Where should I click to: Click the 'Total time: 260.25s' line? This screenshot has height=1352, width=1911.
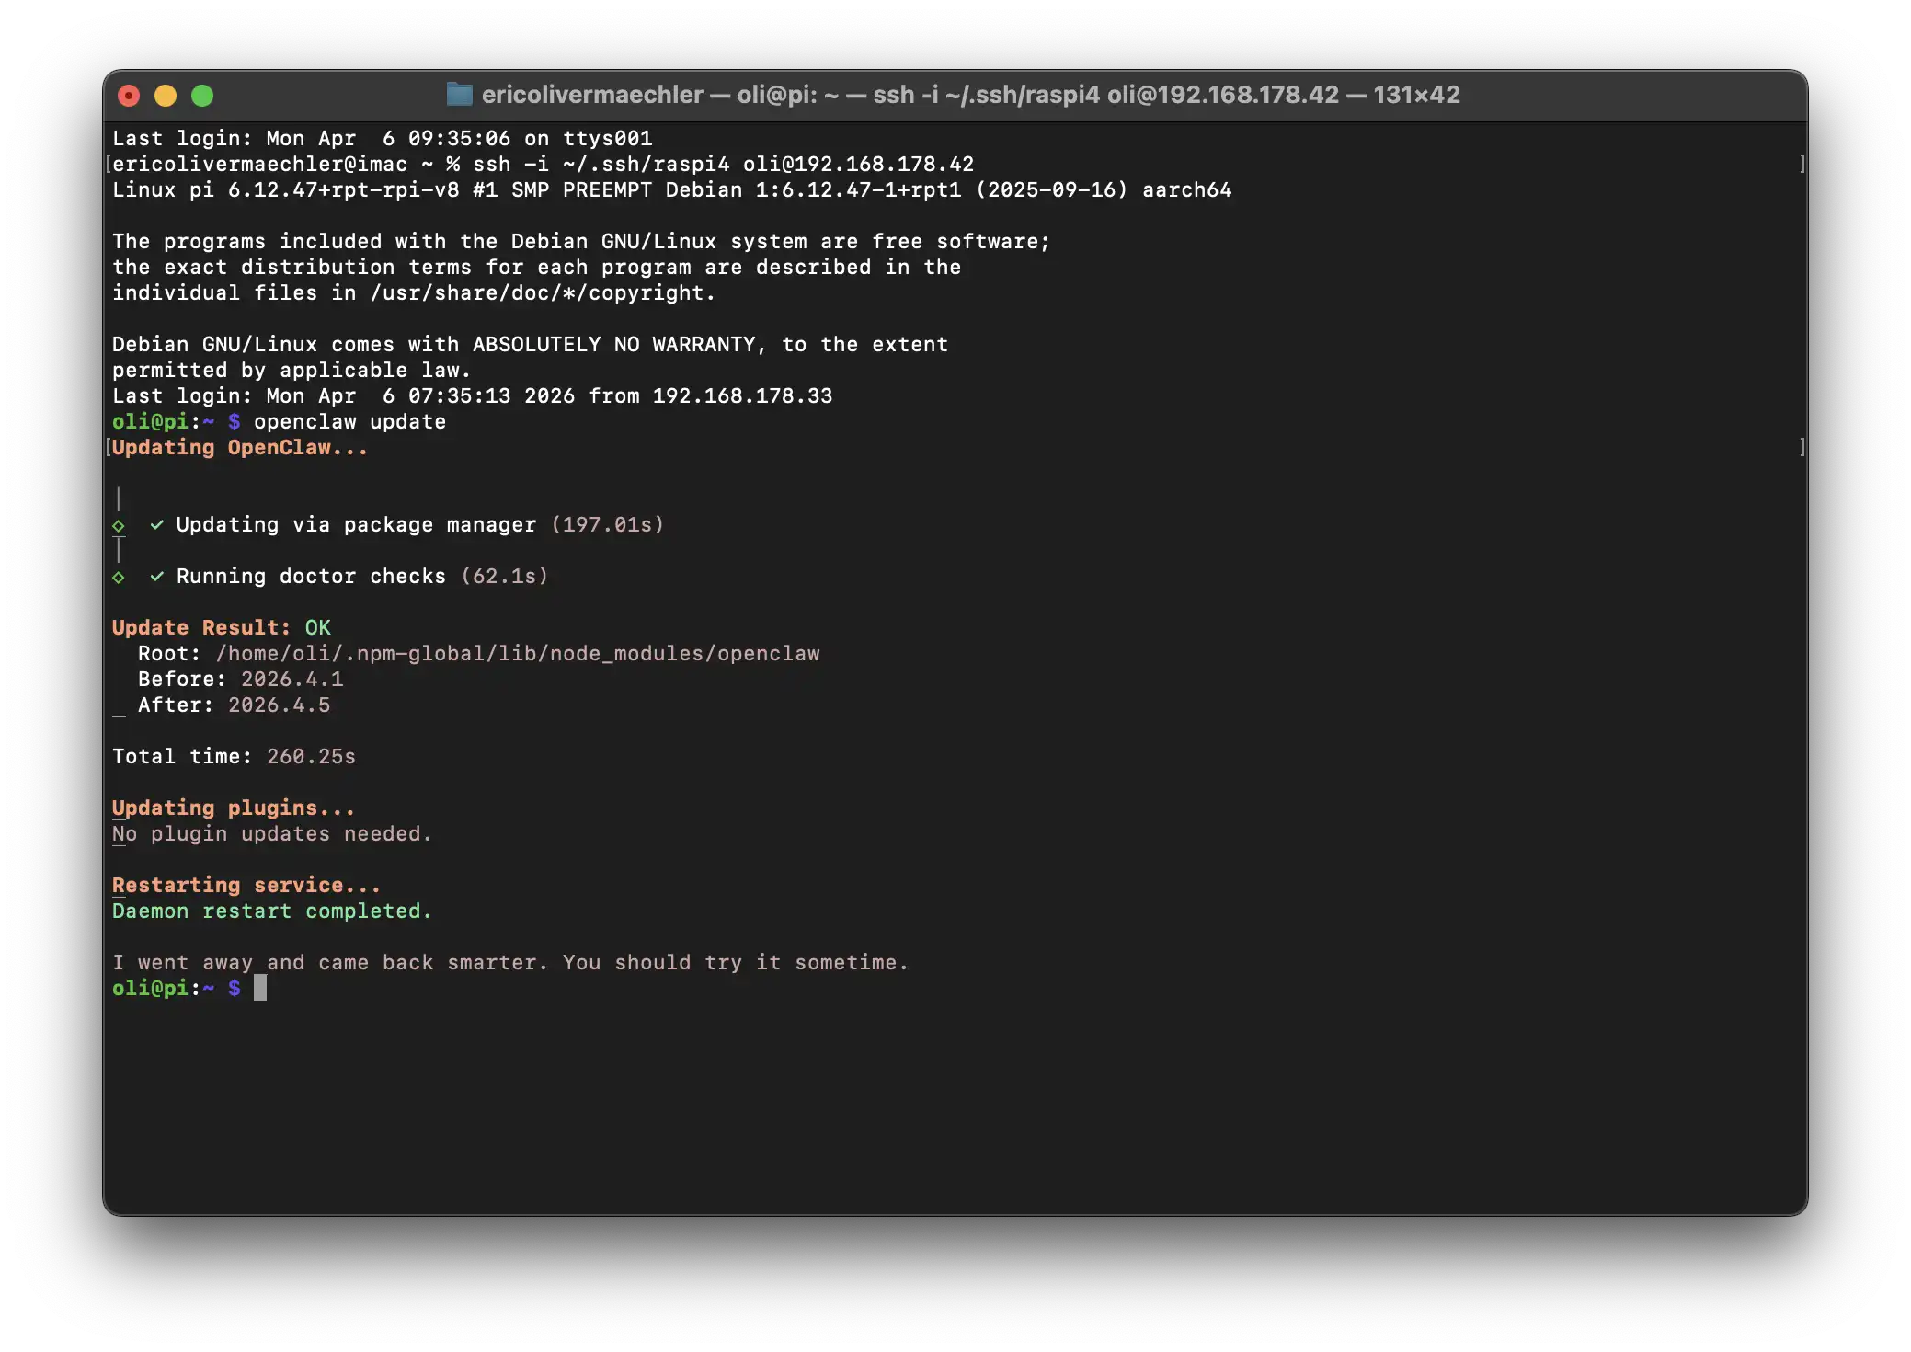tap(234, 757)
